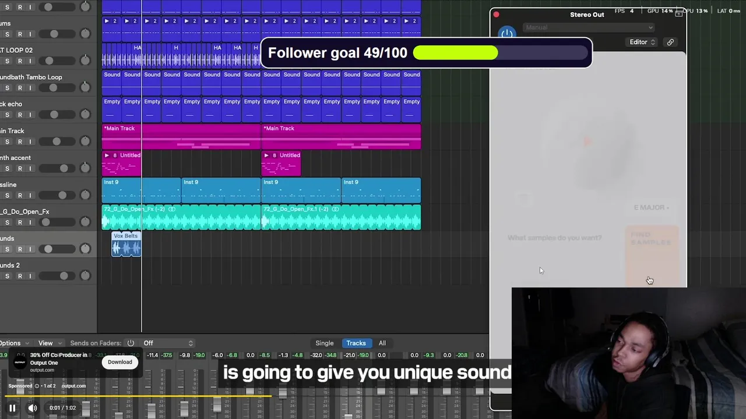Click the Soundbath Tambo Loop track name

(x=31, y=77)
